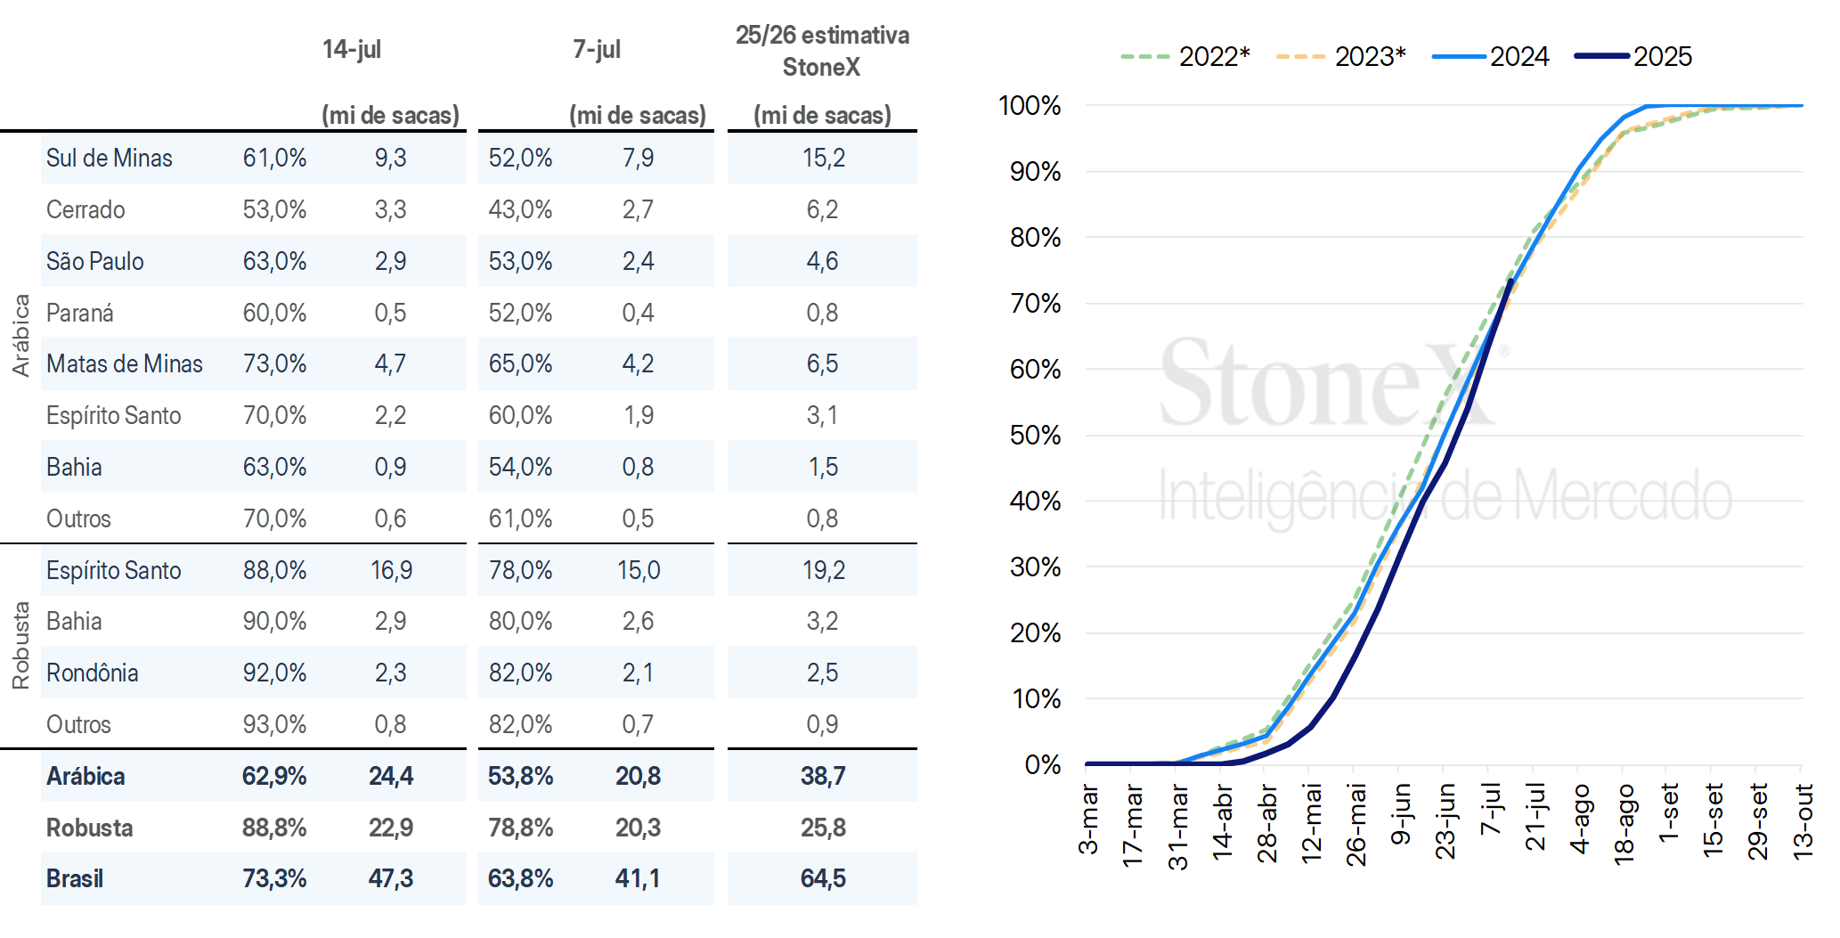
Task: Click the Brasil 73,3% value
Action: click(274, 878)
